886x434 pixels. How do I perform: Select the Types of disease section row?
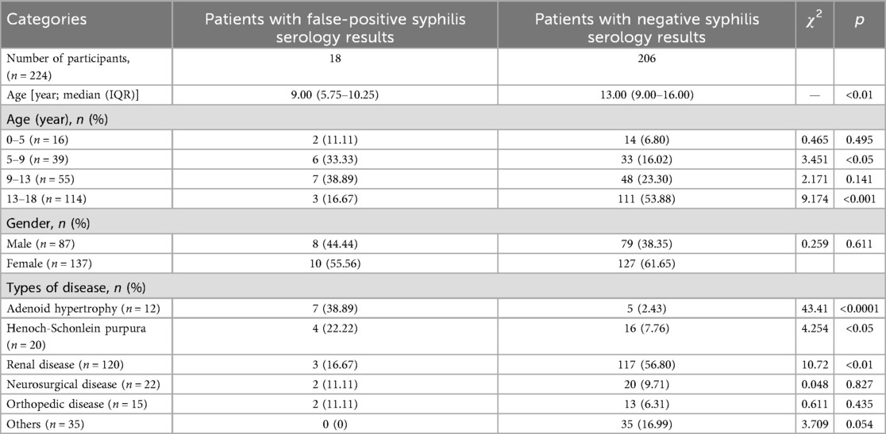[442, 289]
